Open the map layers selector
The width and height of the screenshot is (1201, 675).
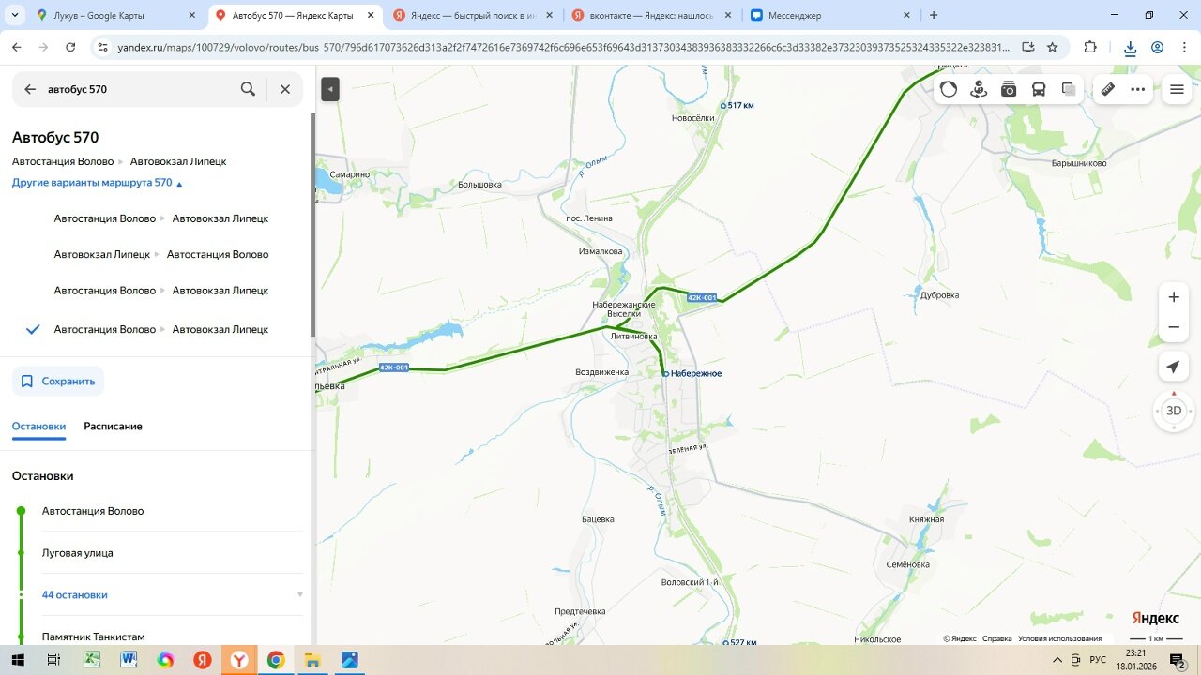coord(1068,90)
